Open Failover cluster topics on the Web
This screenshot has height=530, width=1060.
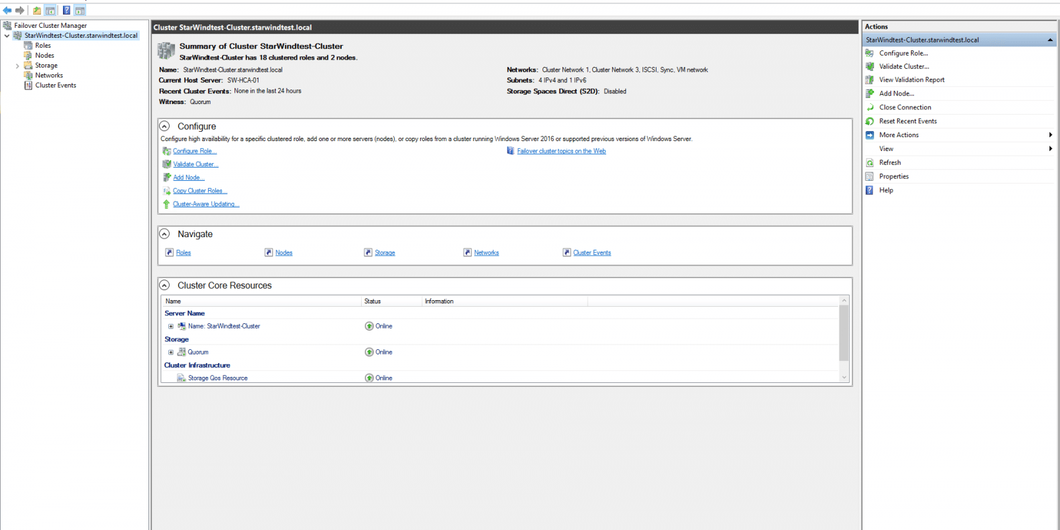[561, 151]
